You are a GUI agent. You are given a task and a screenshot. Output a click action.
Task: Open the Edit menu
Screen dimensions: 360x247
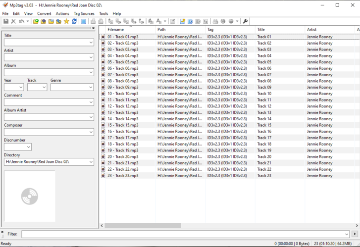(x=16, y=13)
